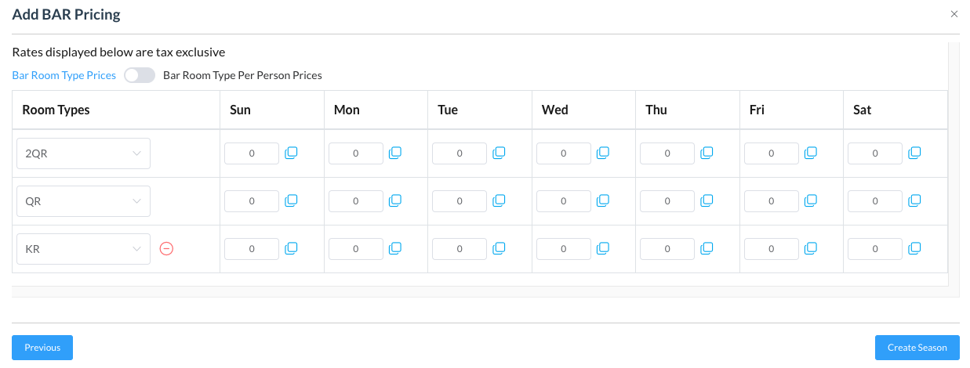Remove the KR room type row
Screen dimensions: 970x368
(x=166, y=249)
